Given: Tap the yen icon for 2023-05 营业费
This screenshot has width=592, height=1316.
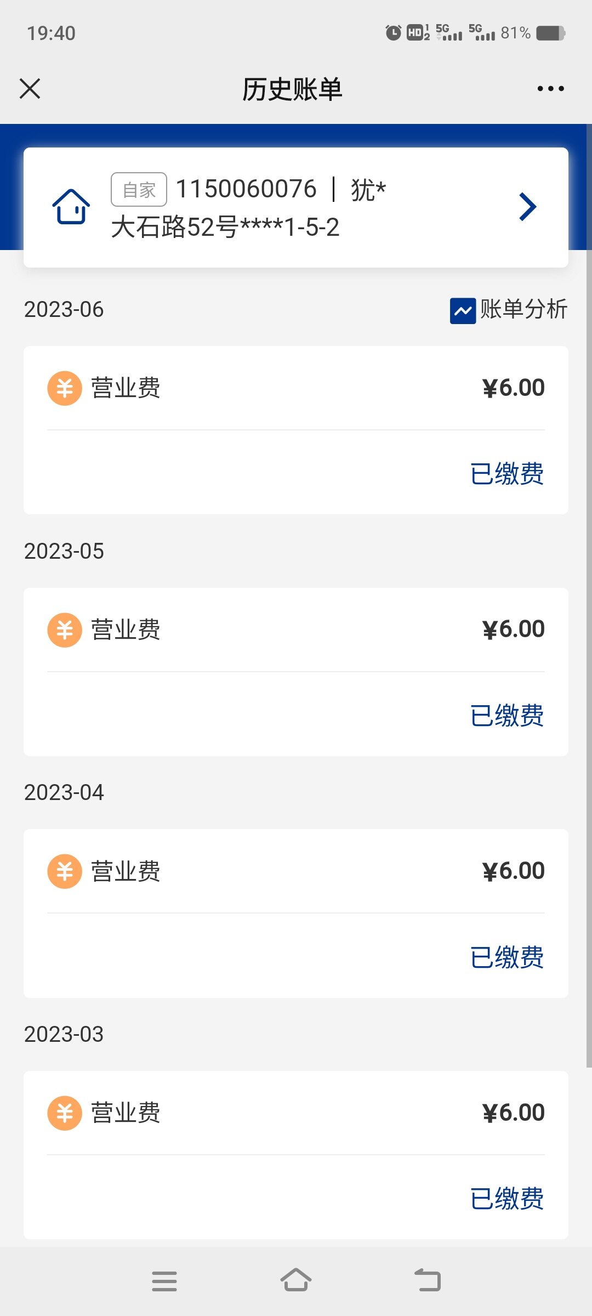Looking at the screenshot, I should click(x=65, y=629).
